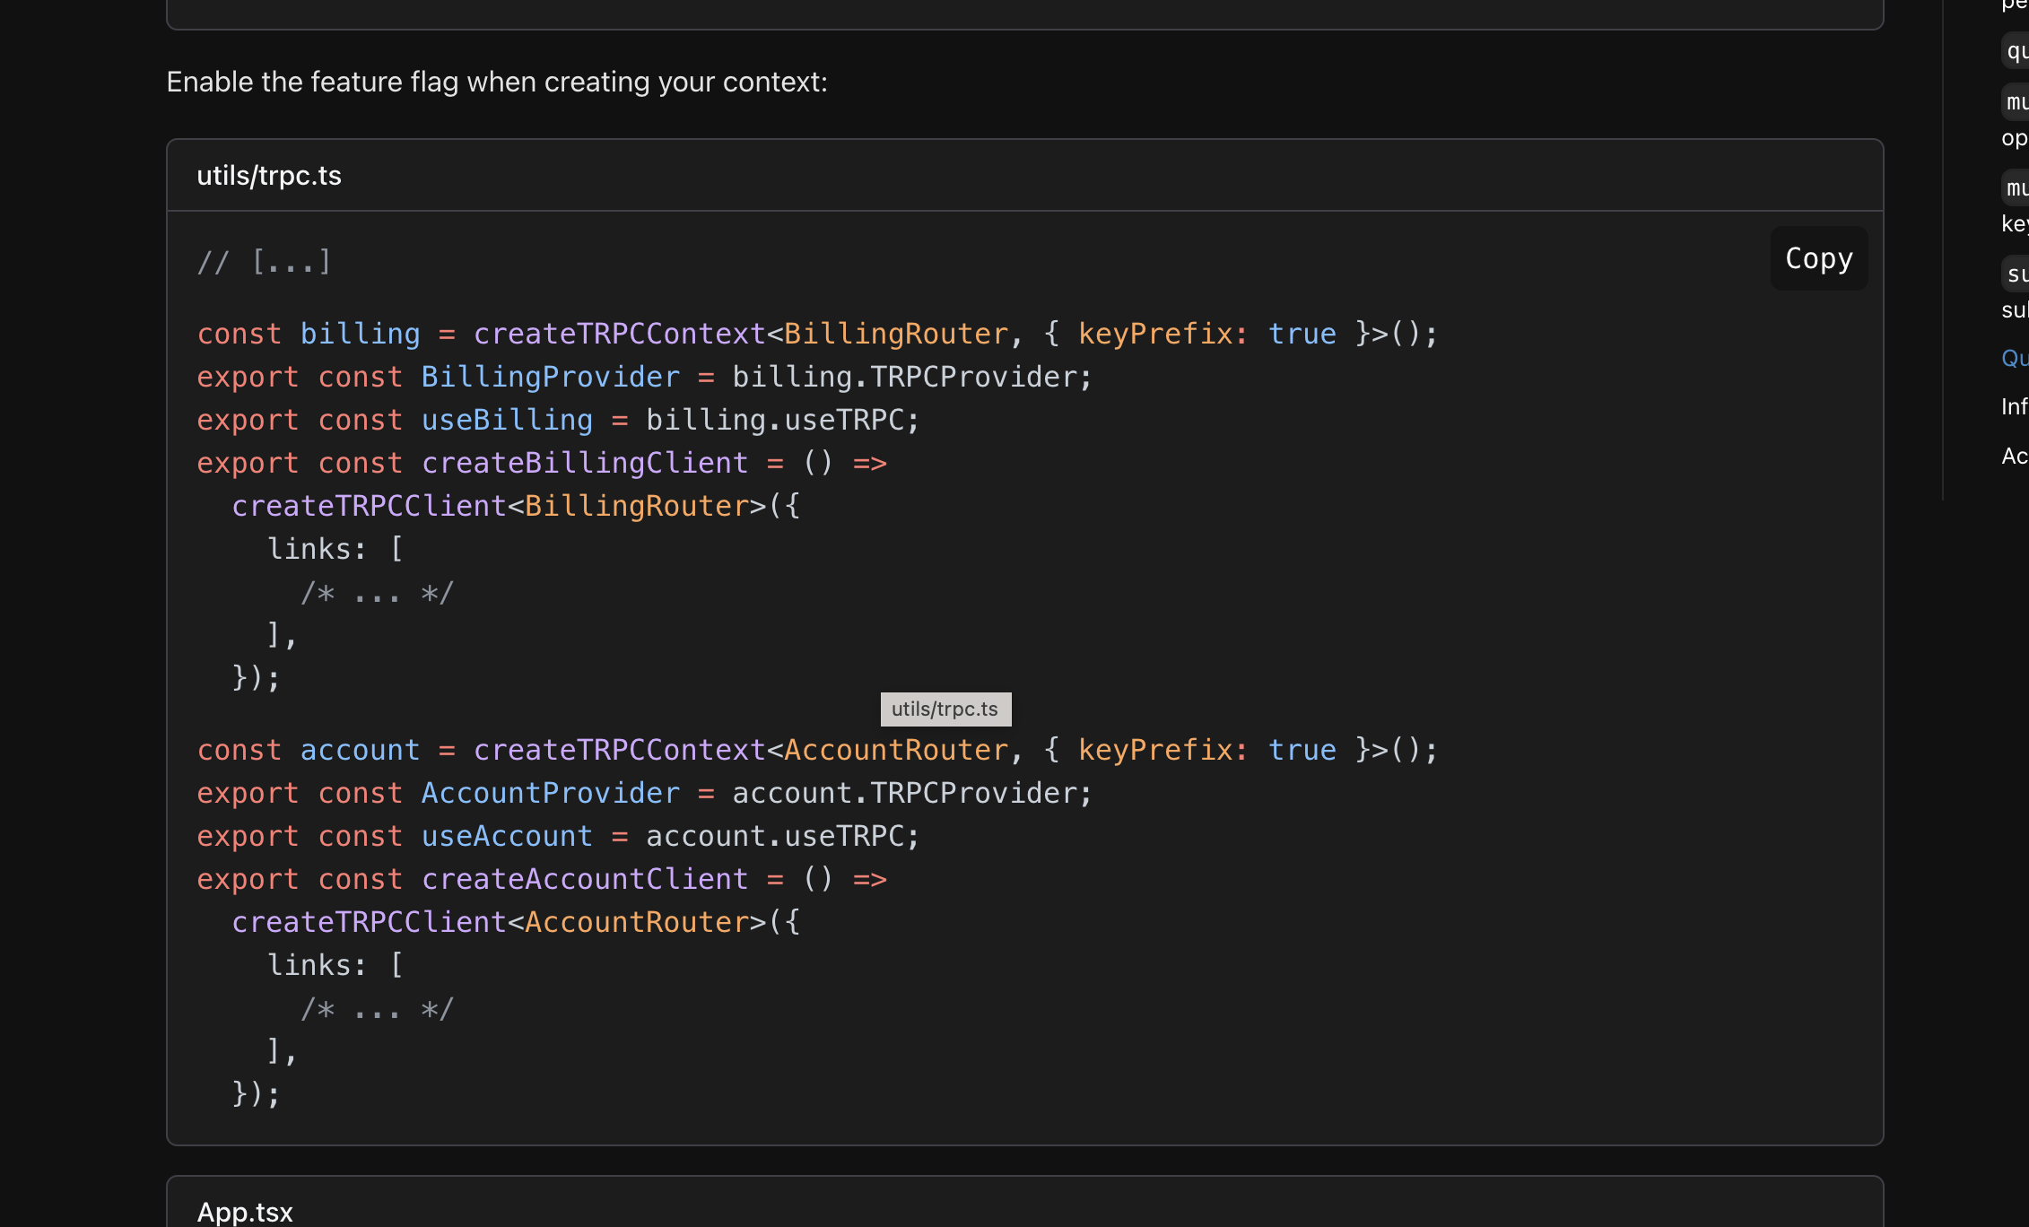Select the 'mu' sidebar entry above 'op'
2029x1227 pixels.
pos(2016,101)
